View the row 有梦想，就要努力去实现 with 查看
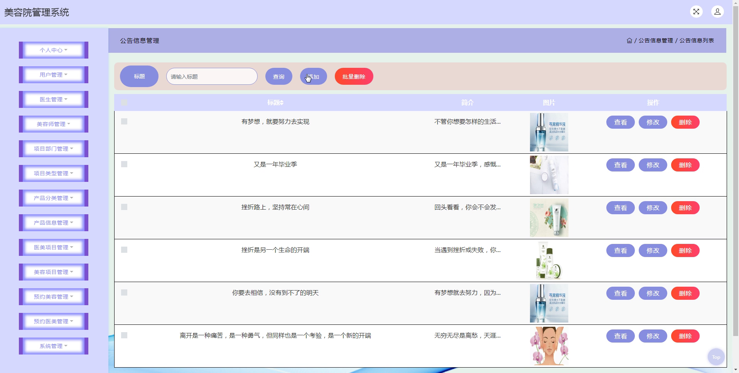 621,122
